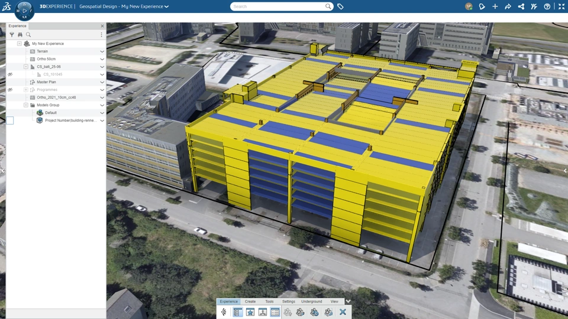Image resolution: width=568 pixels, height=319 pixels.
Task: Click the edit city experience icon
Action: click(x=301, y=312)
